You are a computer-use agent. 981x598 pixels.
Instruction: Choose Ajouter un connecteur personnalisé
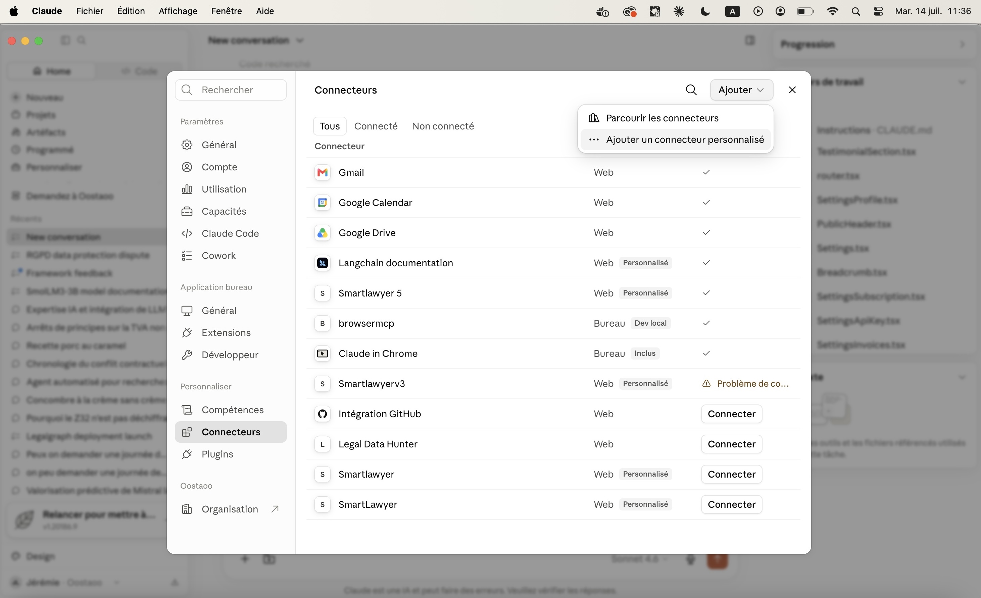click(x=675, y=140)
